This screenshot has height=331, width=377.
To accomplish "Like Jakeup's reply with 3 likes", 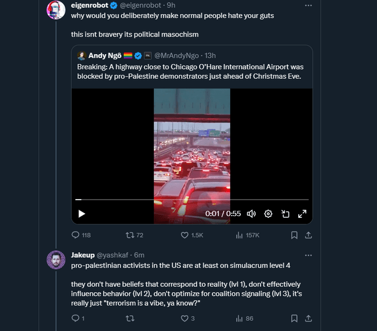I will (185, 319).
